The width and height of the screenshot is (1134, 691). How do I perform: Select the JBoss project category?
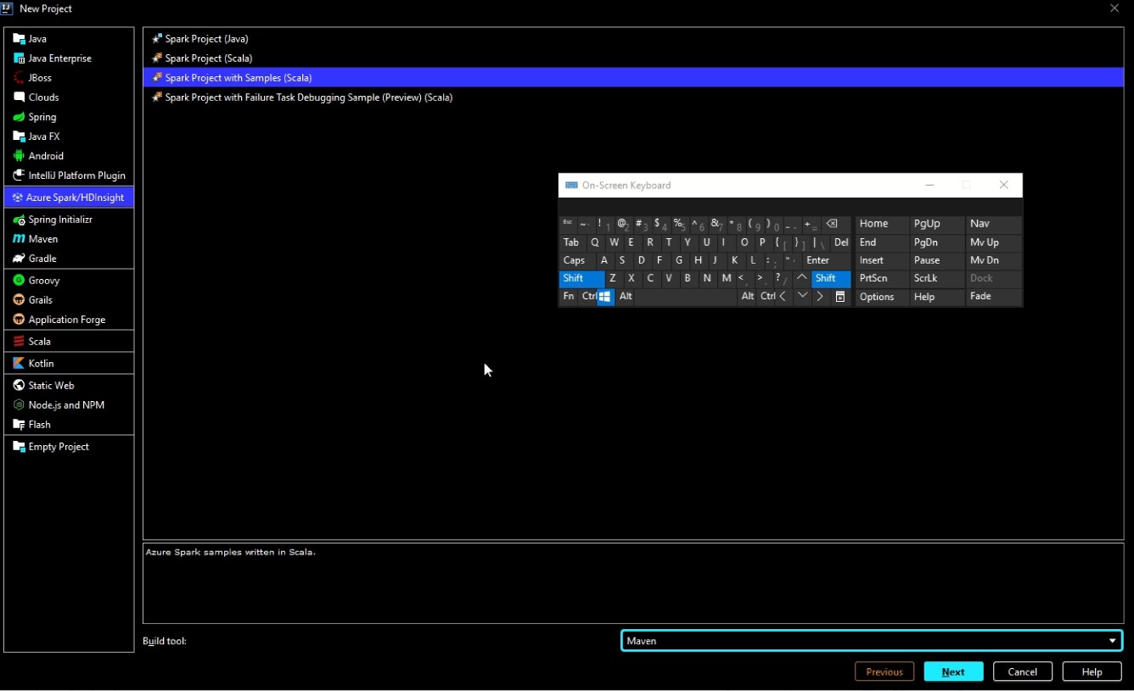pyautogui.click(x=69, y=78)
